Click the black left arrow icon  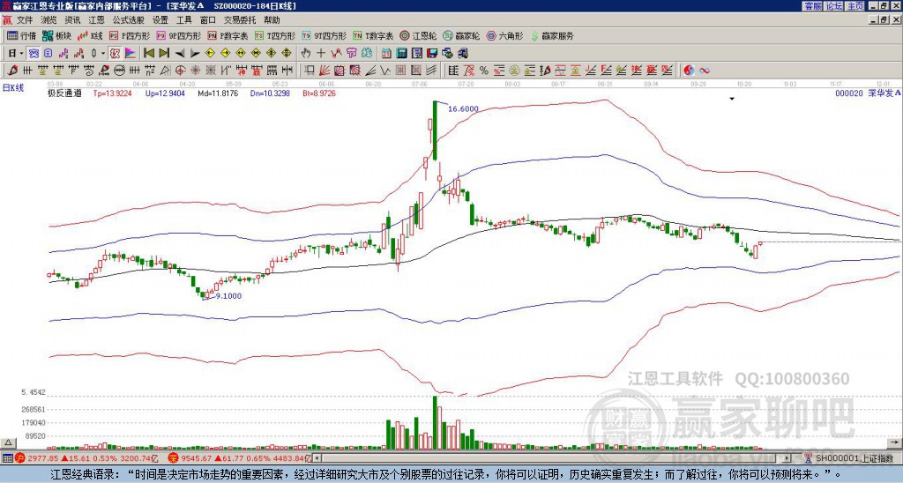[180, 54]
